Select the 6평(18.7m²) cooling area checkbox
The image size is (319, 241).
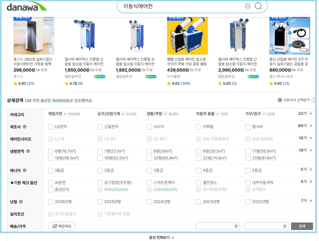tap(51, 151)
